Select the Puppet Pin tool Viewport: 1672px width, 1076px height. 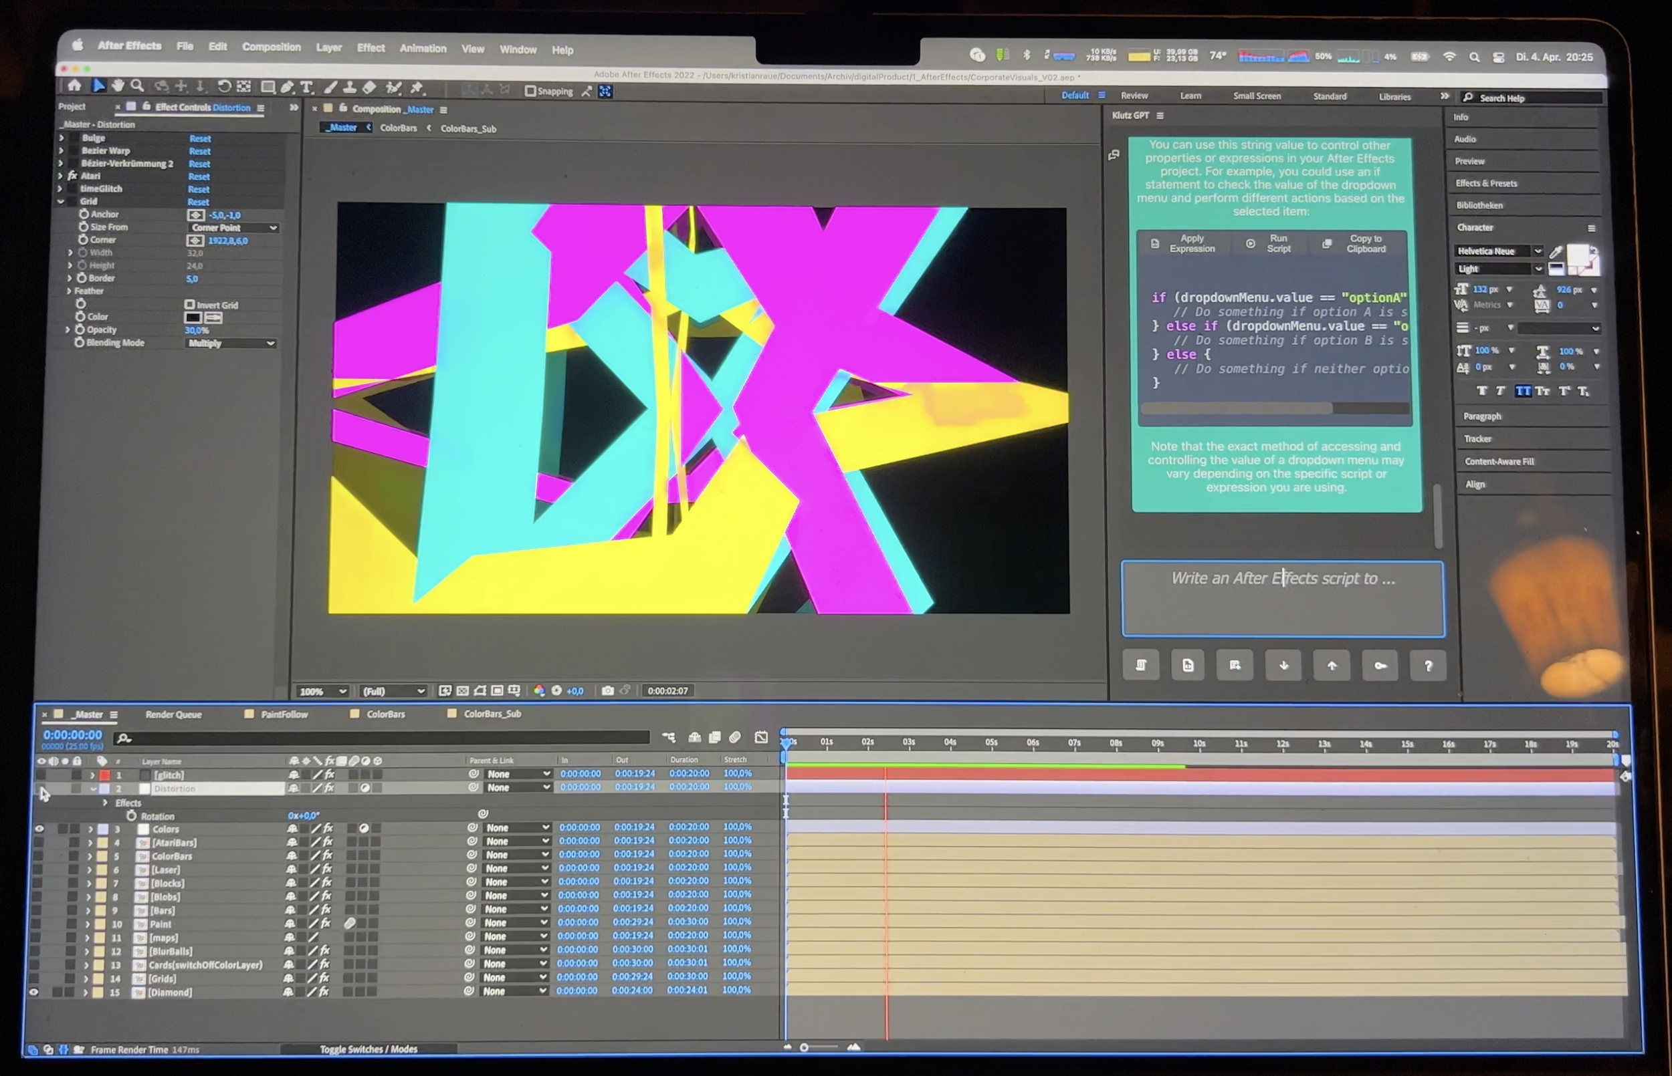(x=417, y=88)
